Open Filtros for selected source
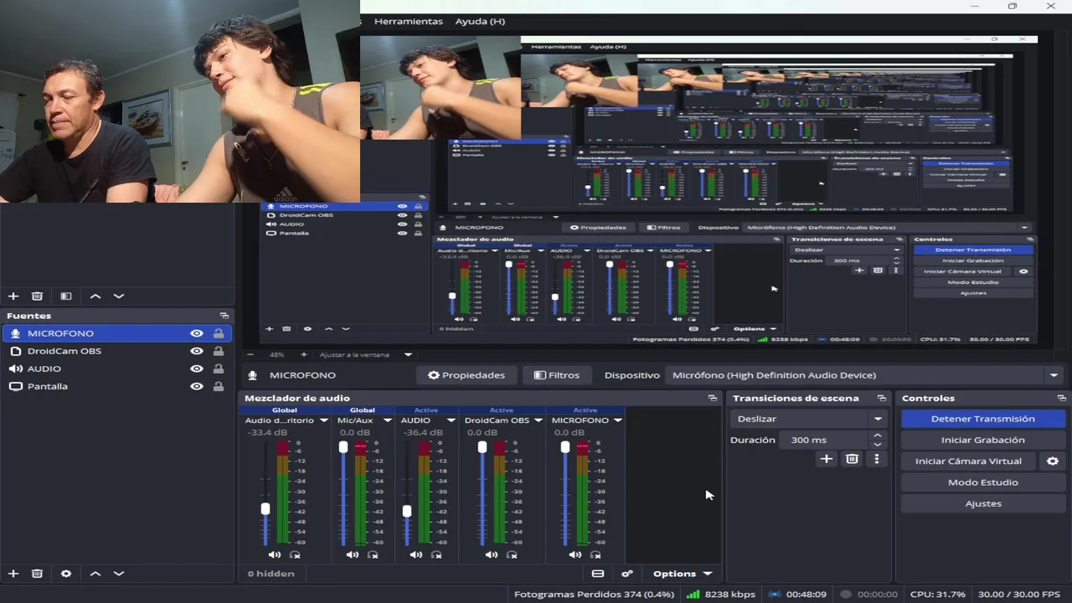The width and height of the screenshot is (1072, 603). 557,375
